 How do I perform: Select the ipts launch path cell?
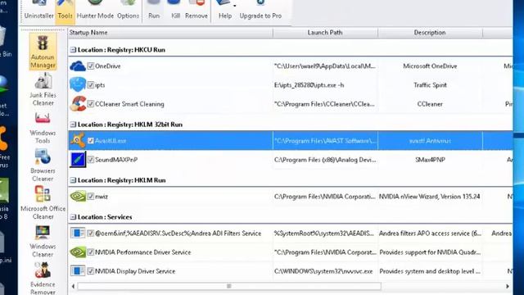click(x=325, y=85)
